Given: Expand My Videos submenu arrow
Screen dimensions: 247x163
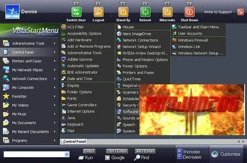Looking at the screenshot, I should coord(55,105).
